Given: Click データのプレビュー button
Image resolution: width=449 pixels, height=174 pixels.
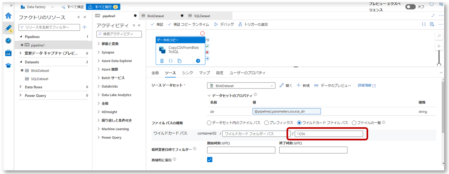Looking at the screenshot, I should point(333,86).
